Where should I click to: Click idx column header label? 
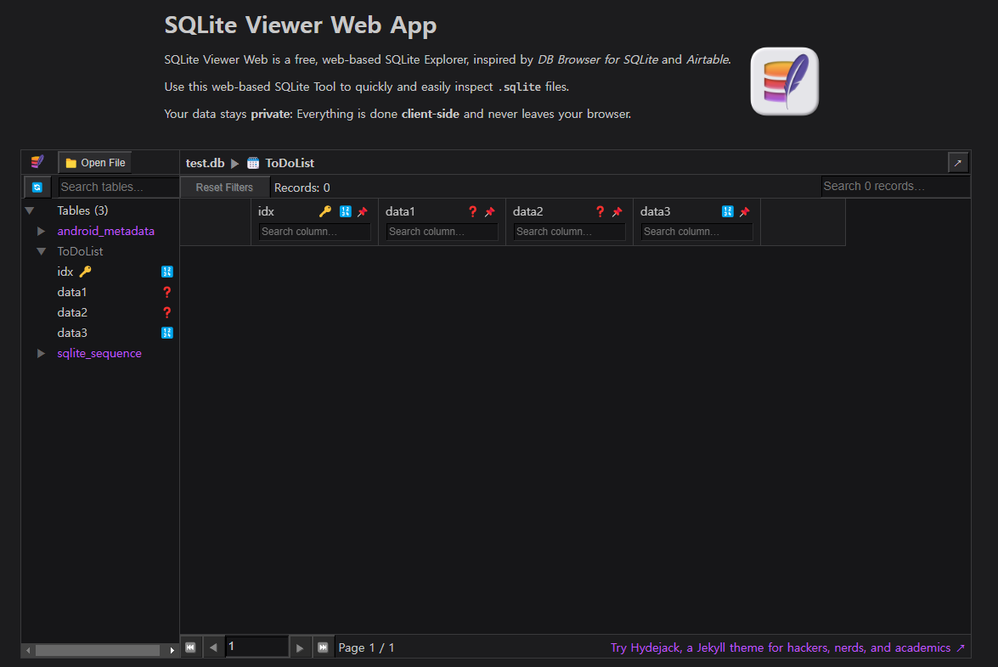266,211
